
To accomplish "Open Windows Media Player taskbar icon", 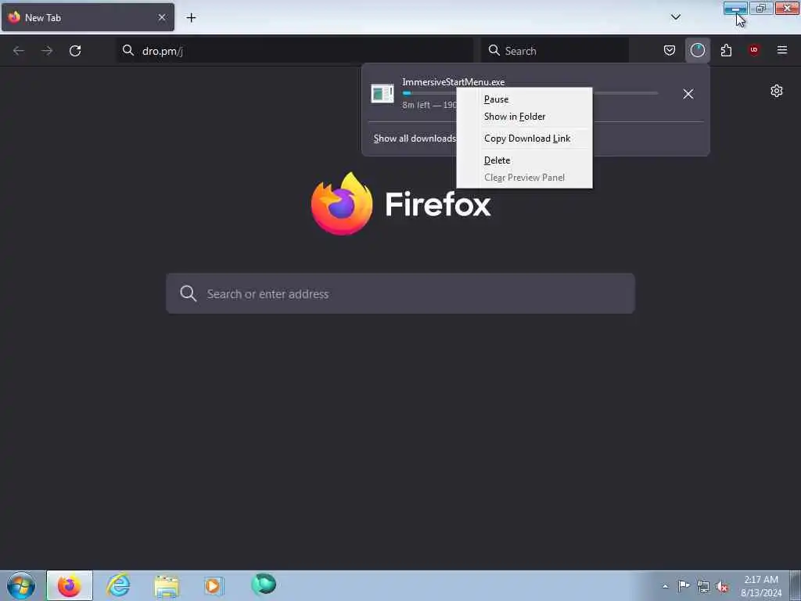I will 214,585.
